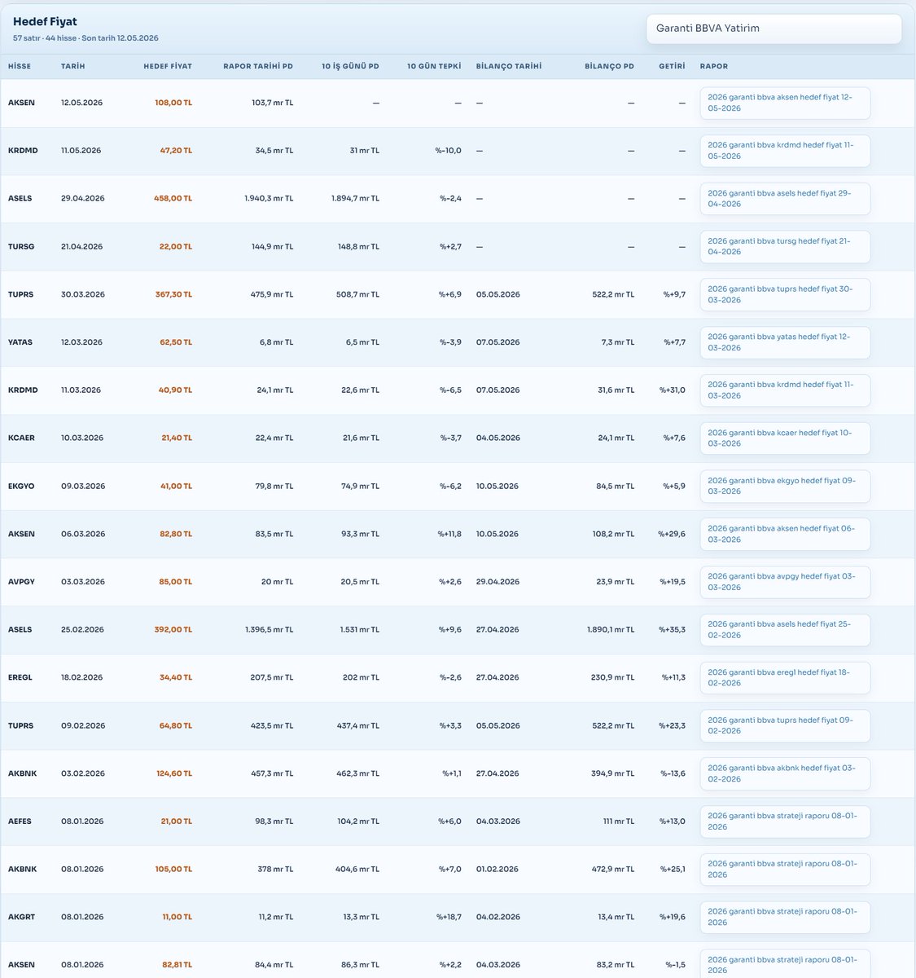Open yatas hedef fiyat 12-03-2026 report
Screen dimensions: 916x978
[785, 342]
